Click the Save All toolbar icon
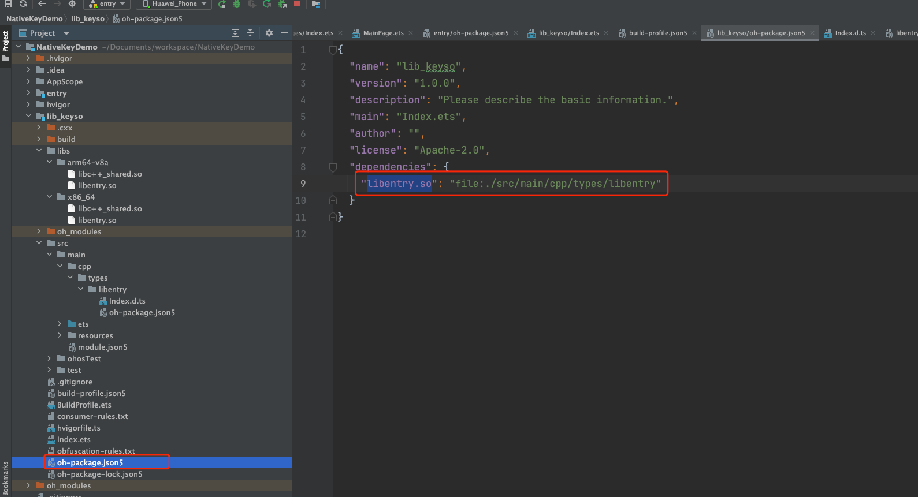This screenshot has width=918, height=497. click(8, 3)
